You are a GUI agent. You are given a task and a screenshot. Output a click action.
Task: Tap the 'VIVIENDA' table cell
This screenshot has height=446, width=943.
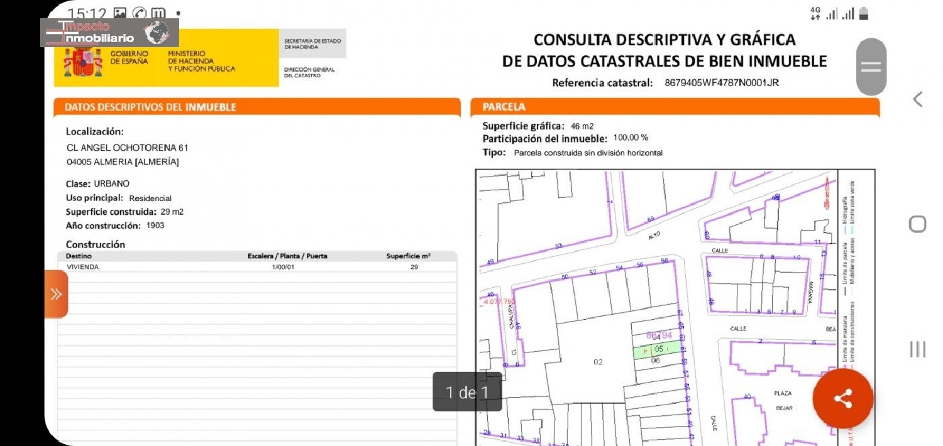pos(83,267)
